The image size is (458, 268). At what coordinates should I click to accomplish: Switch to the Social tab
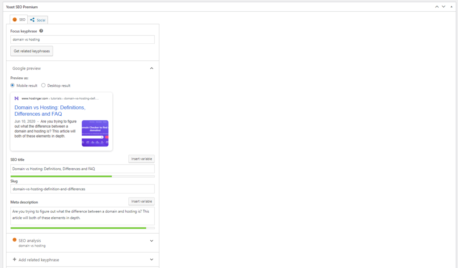[x=38, y=20]
